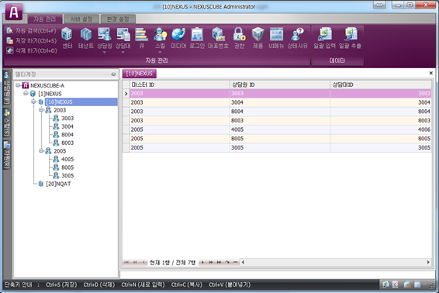
Task: Collapse the 2005 master node
Action: point(41,151)
